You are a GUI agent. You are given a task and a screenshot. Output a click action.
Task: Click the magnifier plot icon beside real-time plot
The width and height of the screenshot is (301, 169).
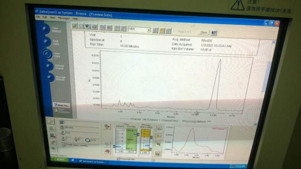[158, 143]
